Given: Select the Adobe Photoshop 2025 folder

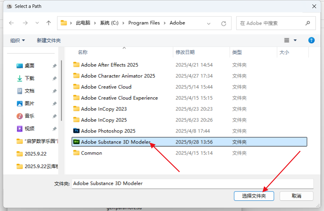Looking at the screenshot, I should click(x=189, y=131).
